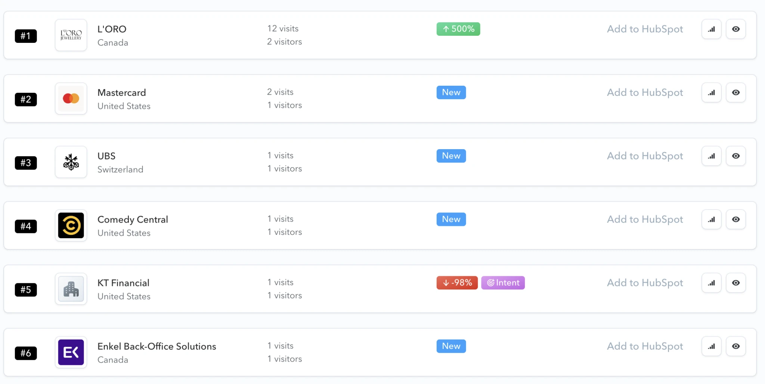Image resolution: width=765 pixels, height=384 pixels.
Task: Toggle the eye icon on Mastercard row
Action: coord(736,92)
